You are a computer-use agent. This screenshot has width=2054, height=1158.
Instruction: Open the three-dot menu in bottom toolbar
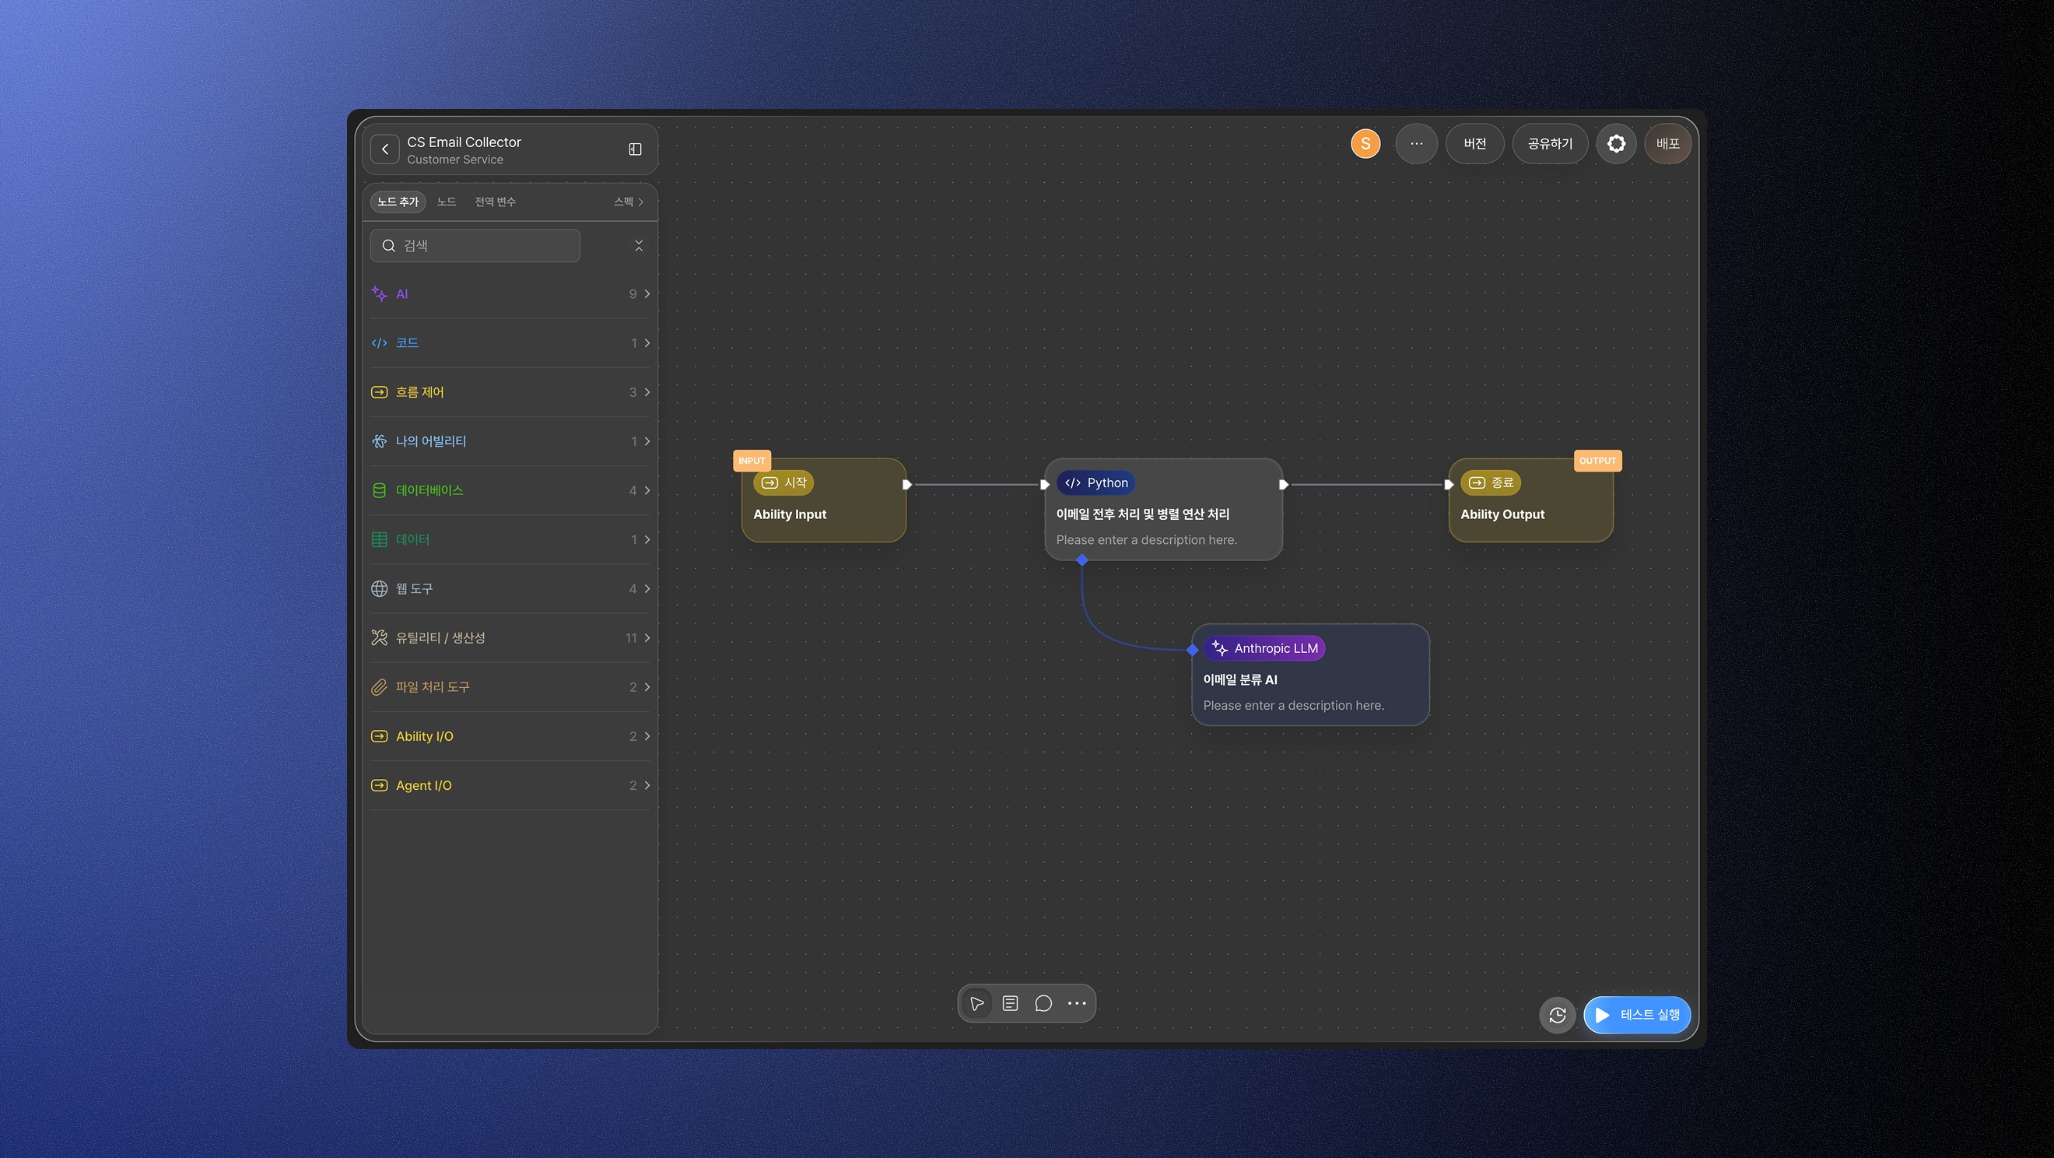tap(1077, 1003)
